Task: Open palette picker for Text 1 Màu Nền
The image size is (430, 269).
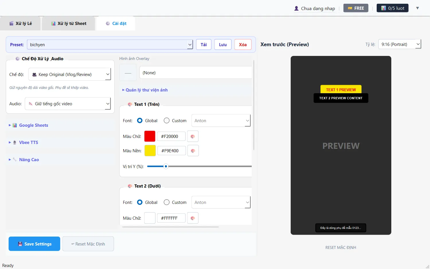Action: click(x=193, y=151)
